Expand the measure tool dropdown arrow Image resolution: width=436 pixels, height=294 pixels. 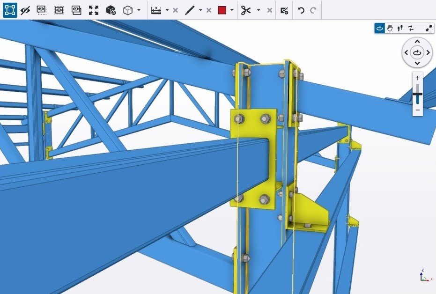pos(167,10)
